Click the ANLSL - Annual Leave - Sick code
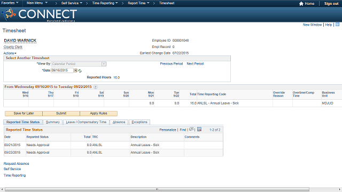The width and height of the screenshot is (342, 192). [x=218, y=103]
